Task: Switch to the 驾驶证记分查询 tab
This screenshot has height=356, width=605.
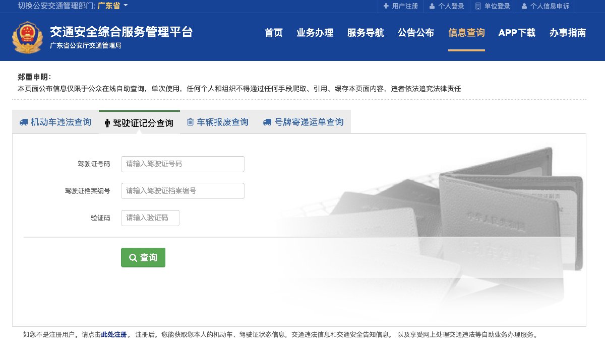Action: 139,122
